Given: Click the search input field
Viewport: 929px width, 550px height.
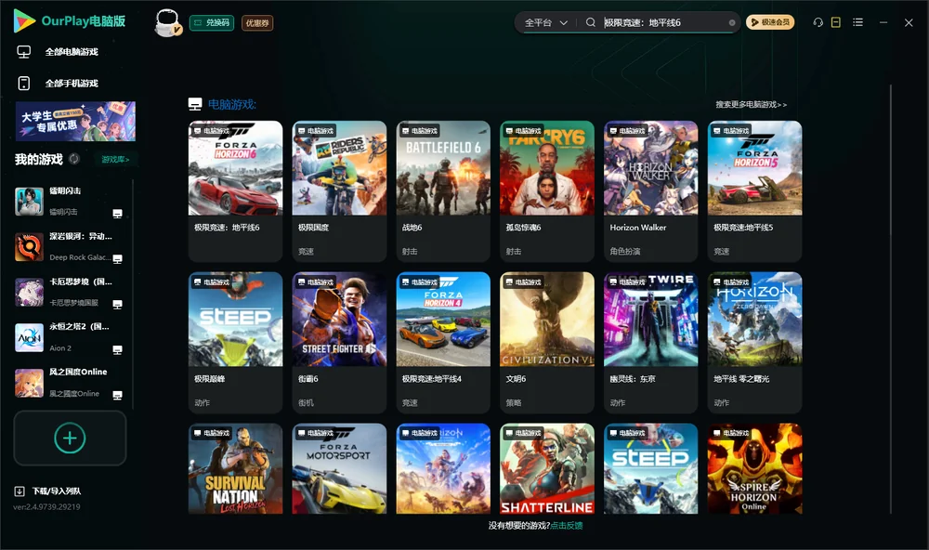Looking at the screenshot, I should click(x=663, y=22).
